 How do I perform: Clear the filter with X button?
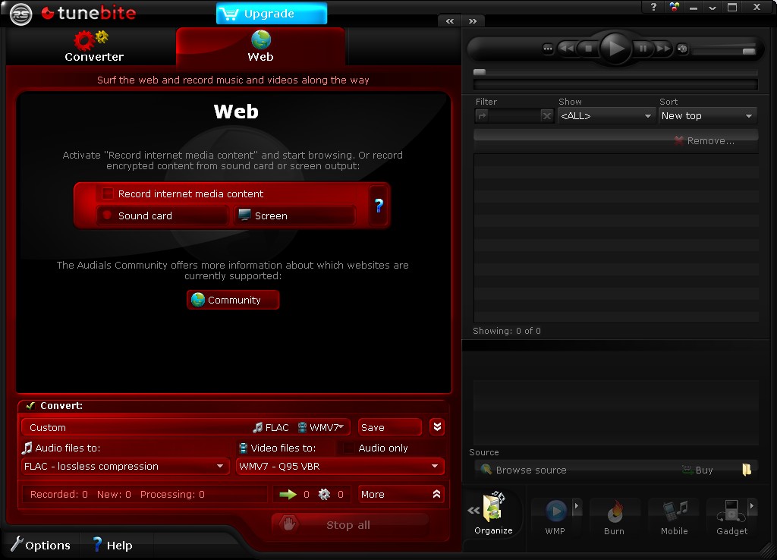click(x=546, y=116)
